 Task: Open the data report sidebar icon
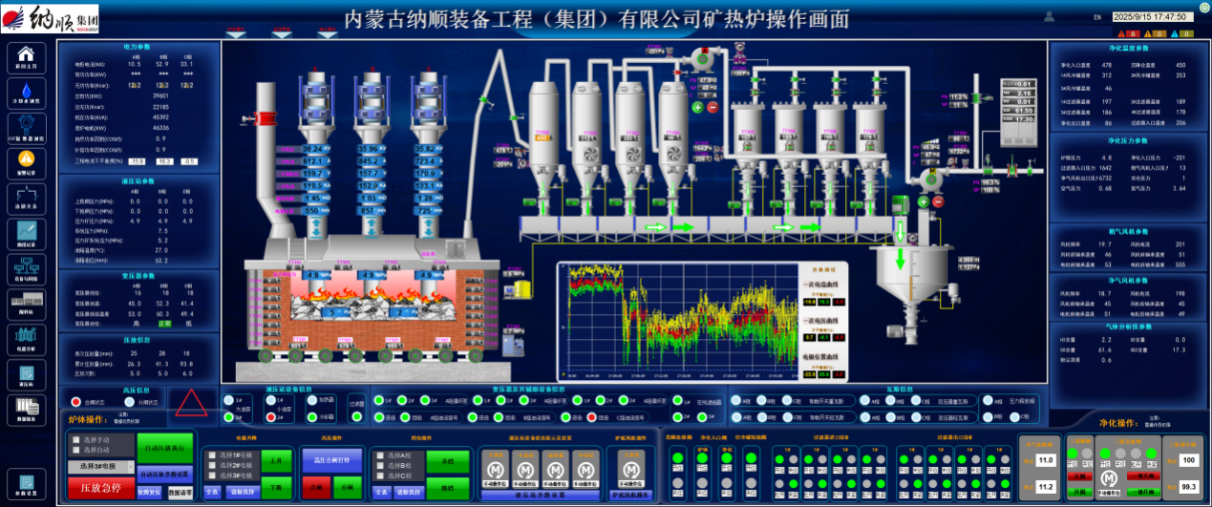click(26, 411)
